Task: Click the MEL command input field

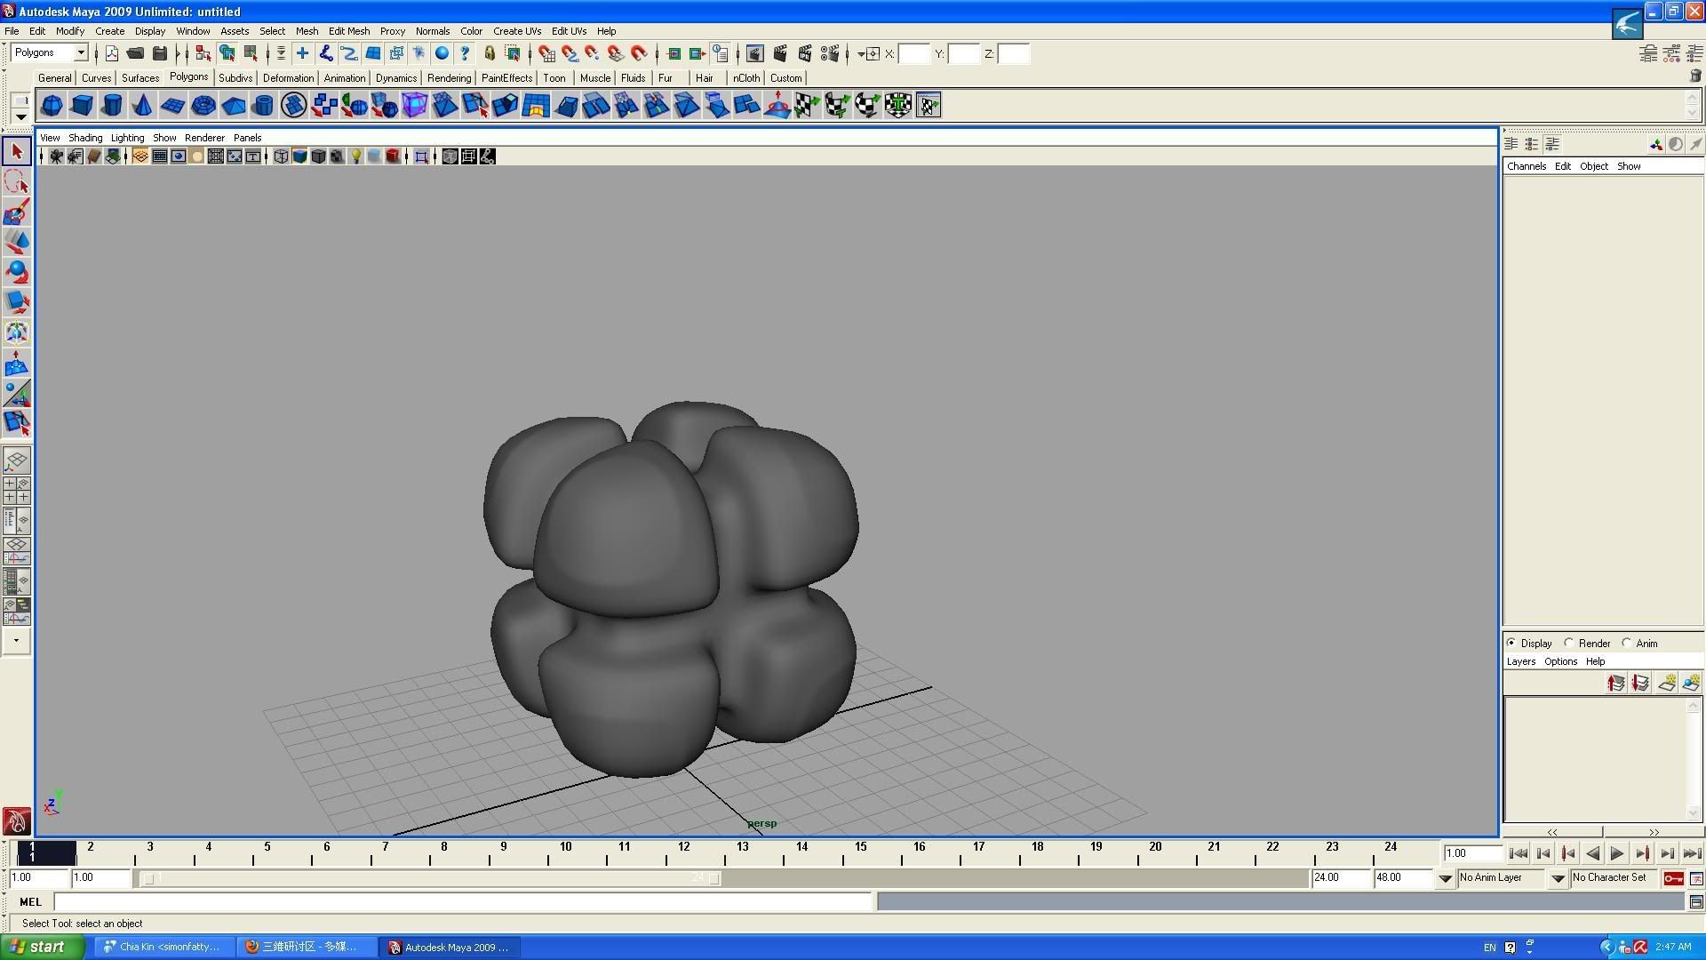Action: [462, 902]
